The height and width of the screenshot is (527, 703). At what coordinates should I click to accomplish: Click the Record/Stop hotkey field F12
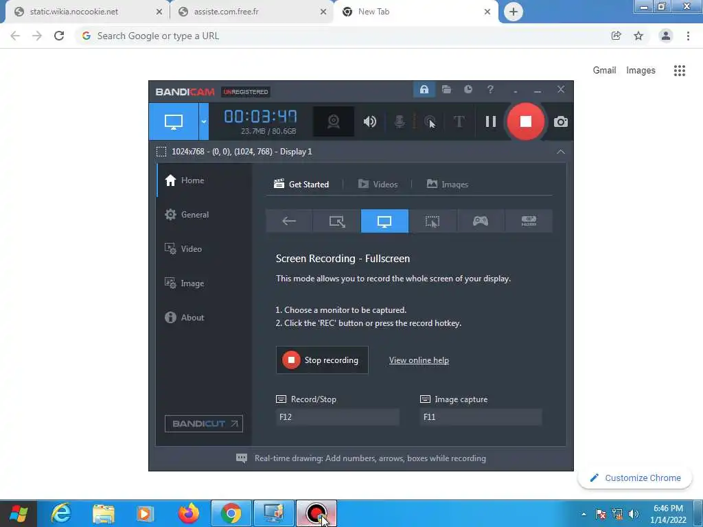[x=337, y=417]
